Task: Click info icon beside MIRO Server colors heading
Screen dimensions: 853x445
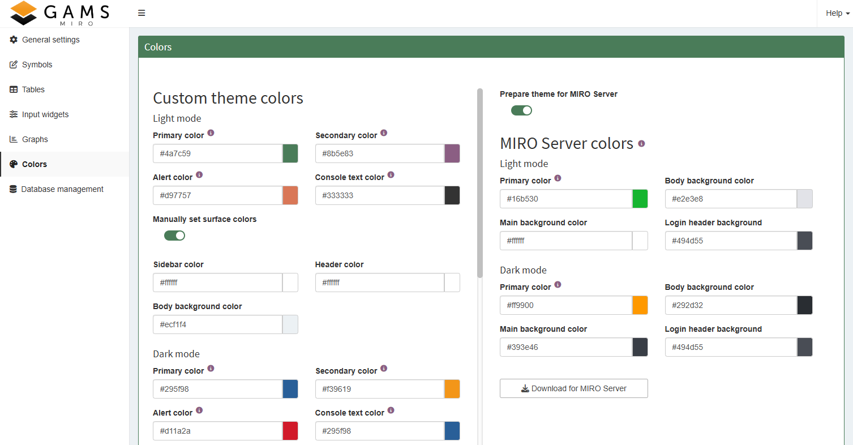Action: [641, 144]
